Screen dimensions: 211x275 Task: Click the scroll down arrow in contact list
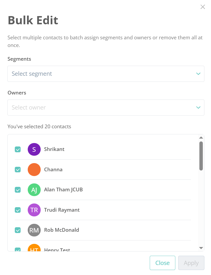[x=201, y=248]
